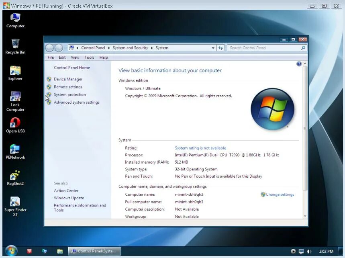
Task: Select the Lock Computer desktop shortcut
Action: pos(15,101)
